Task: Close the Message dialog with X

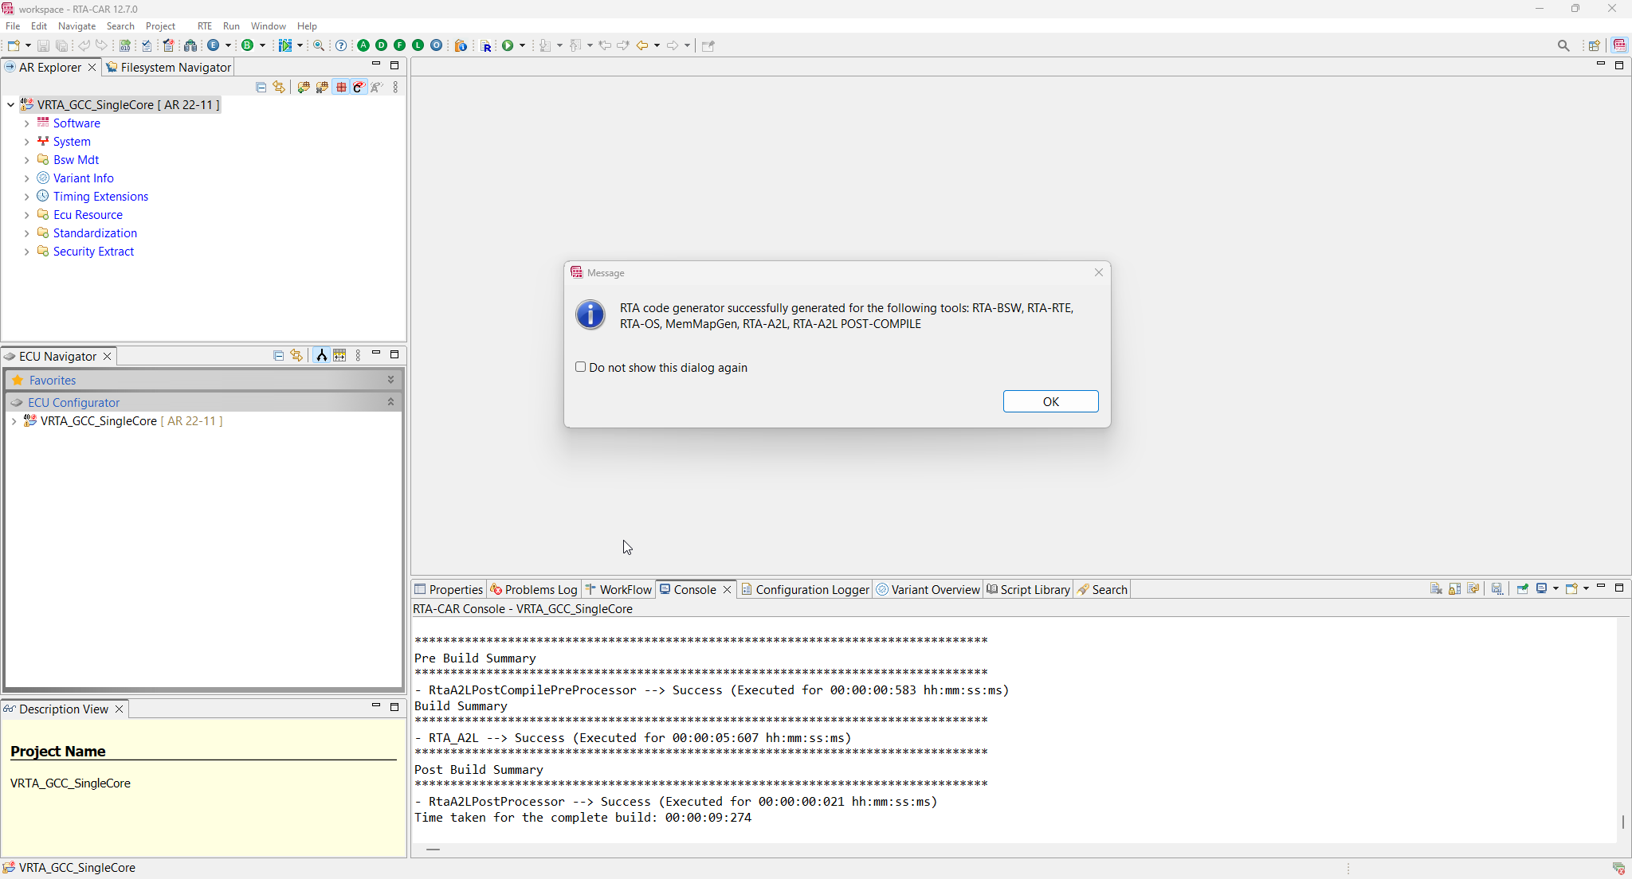Action: coord(1099,272)
